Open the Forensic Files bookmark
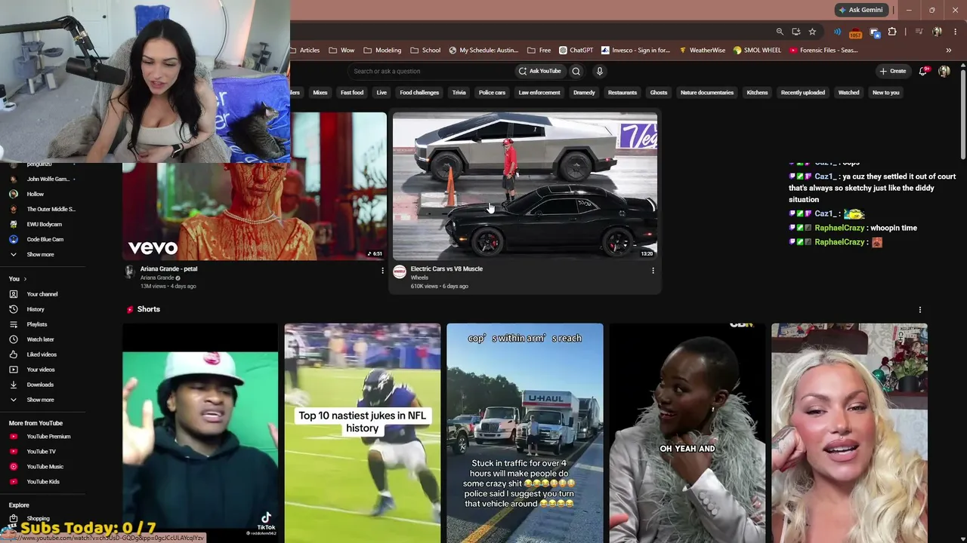The width and height of the screenshot is (967, 543). point(823,51)
